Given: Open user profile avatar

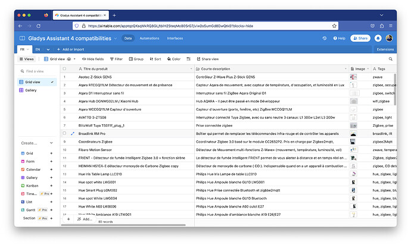Looking at the screenshot, I should [x=389, y=38].
